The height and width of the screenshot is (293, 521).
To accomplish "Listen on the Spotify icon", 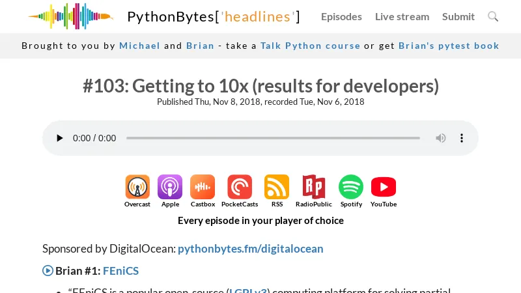I will (351, 188).
